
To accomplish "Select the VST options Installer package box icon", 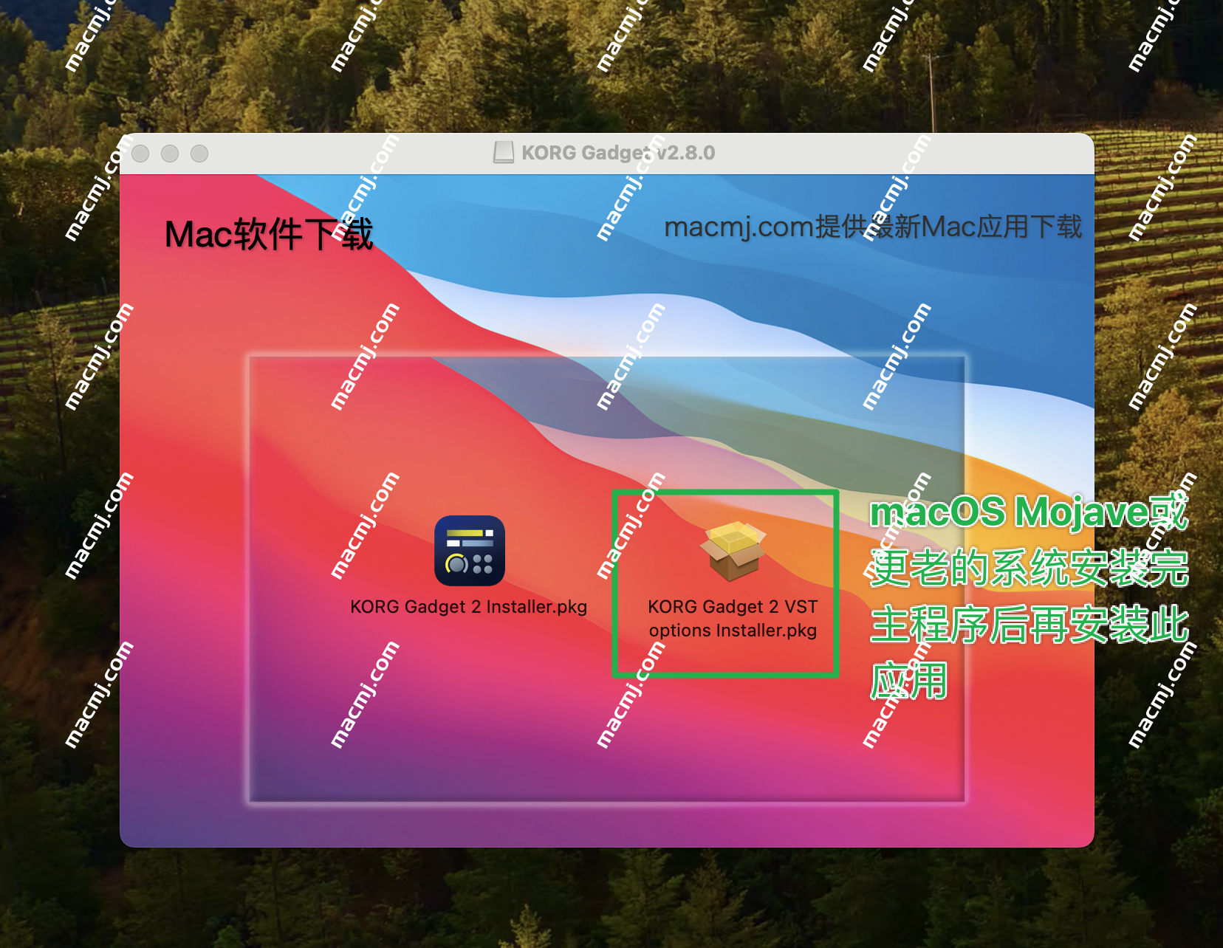I will pyautogui.click(x=733, y=551).
